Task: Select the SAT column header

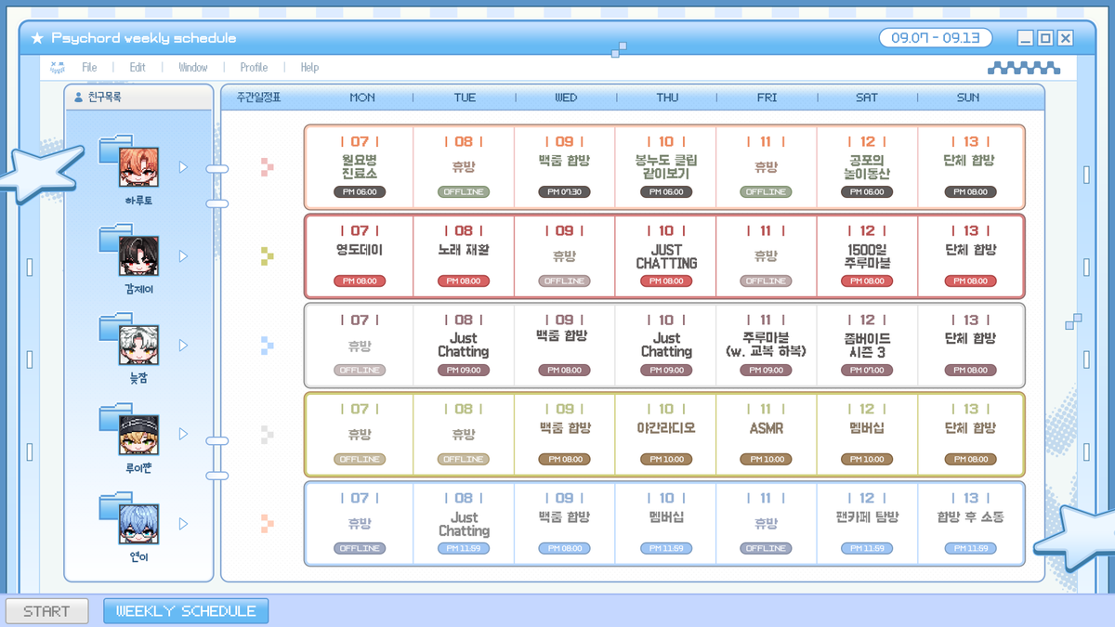Action: point(867,98)
